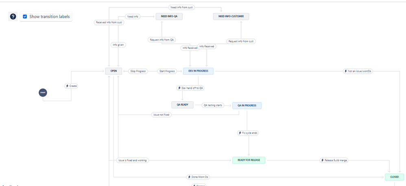Select the NEED INFO-CUSTOMER status node
406x186 pixels.
231,17
